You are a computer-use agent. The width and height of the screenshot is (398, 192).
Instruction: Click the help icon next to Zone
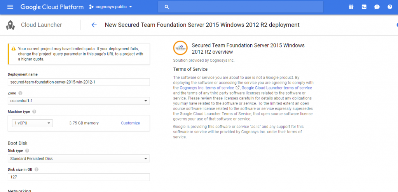click(20, 93)
